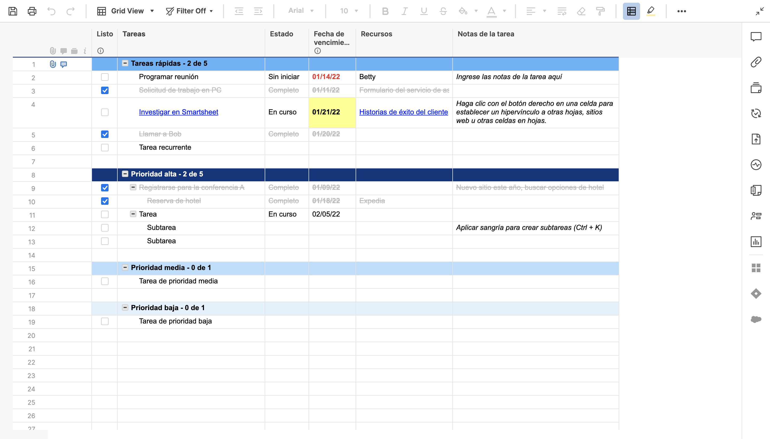The width and height of the screenshot is (770, 439).
Task: Click the Redo arrow
Action: pyautogui.click(x=71, y=11)
